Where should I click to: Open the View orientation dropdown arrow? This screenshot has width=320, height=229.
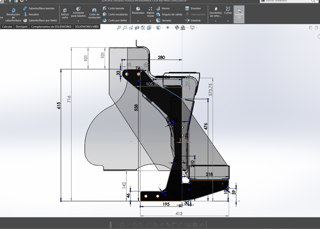coord(153,28)
